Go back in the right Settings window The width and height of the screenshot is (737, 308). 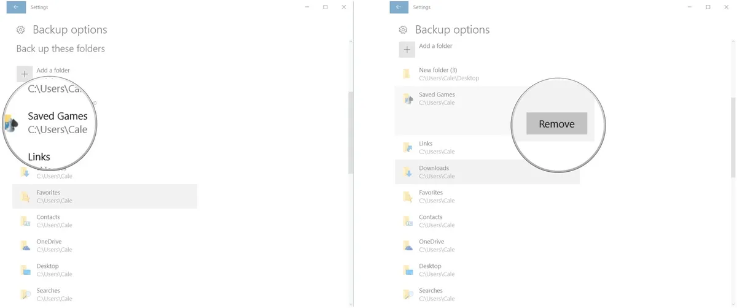399,7
